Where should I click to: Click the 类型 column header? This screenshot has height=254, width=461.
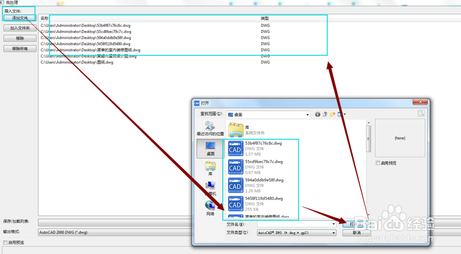(265, 18)
